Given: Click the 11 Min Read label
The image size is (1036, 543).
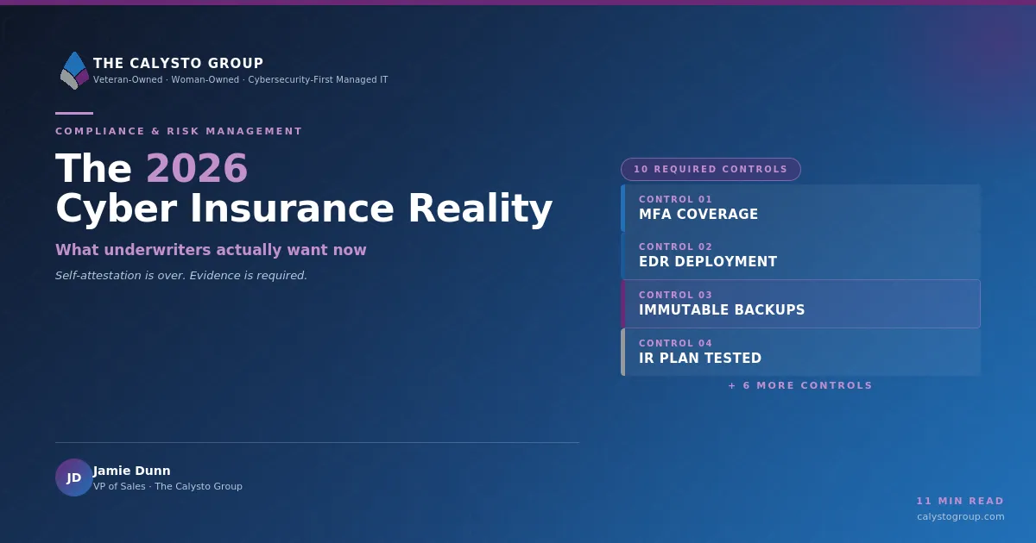Looking at the screenshot, I should click(960, 501).
